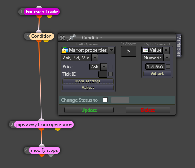
Task: Click the red Delete button
Action: [x=148, y=110]
